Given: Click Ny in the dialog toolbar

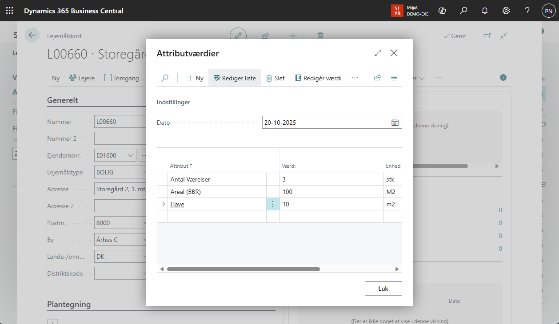Looking at the screenshot, I should pos(195,78).
